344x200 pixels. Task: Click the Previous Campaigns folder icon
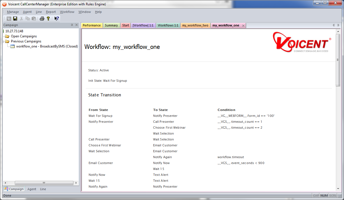click(x=7, y=41)
